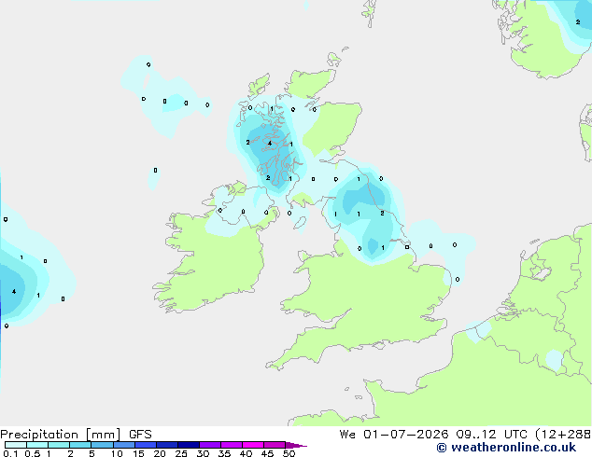The height and width of the screenshot is (457, 592).
Task: Click the legend label '10'
Action: click(117, 453)
